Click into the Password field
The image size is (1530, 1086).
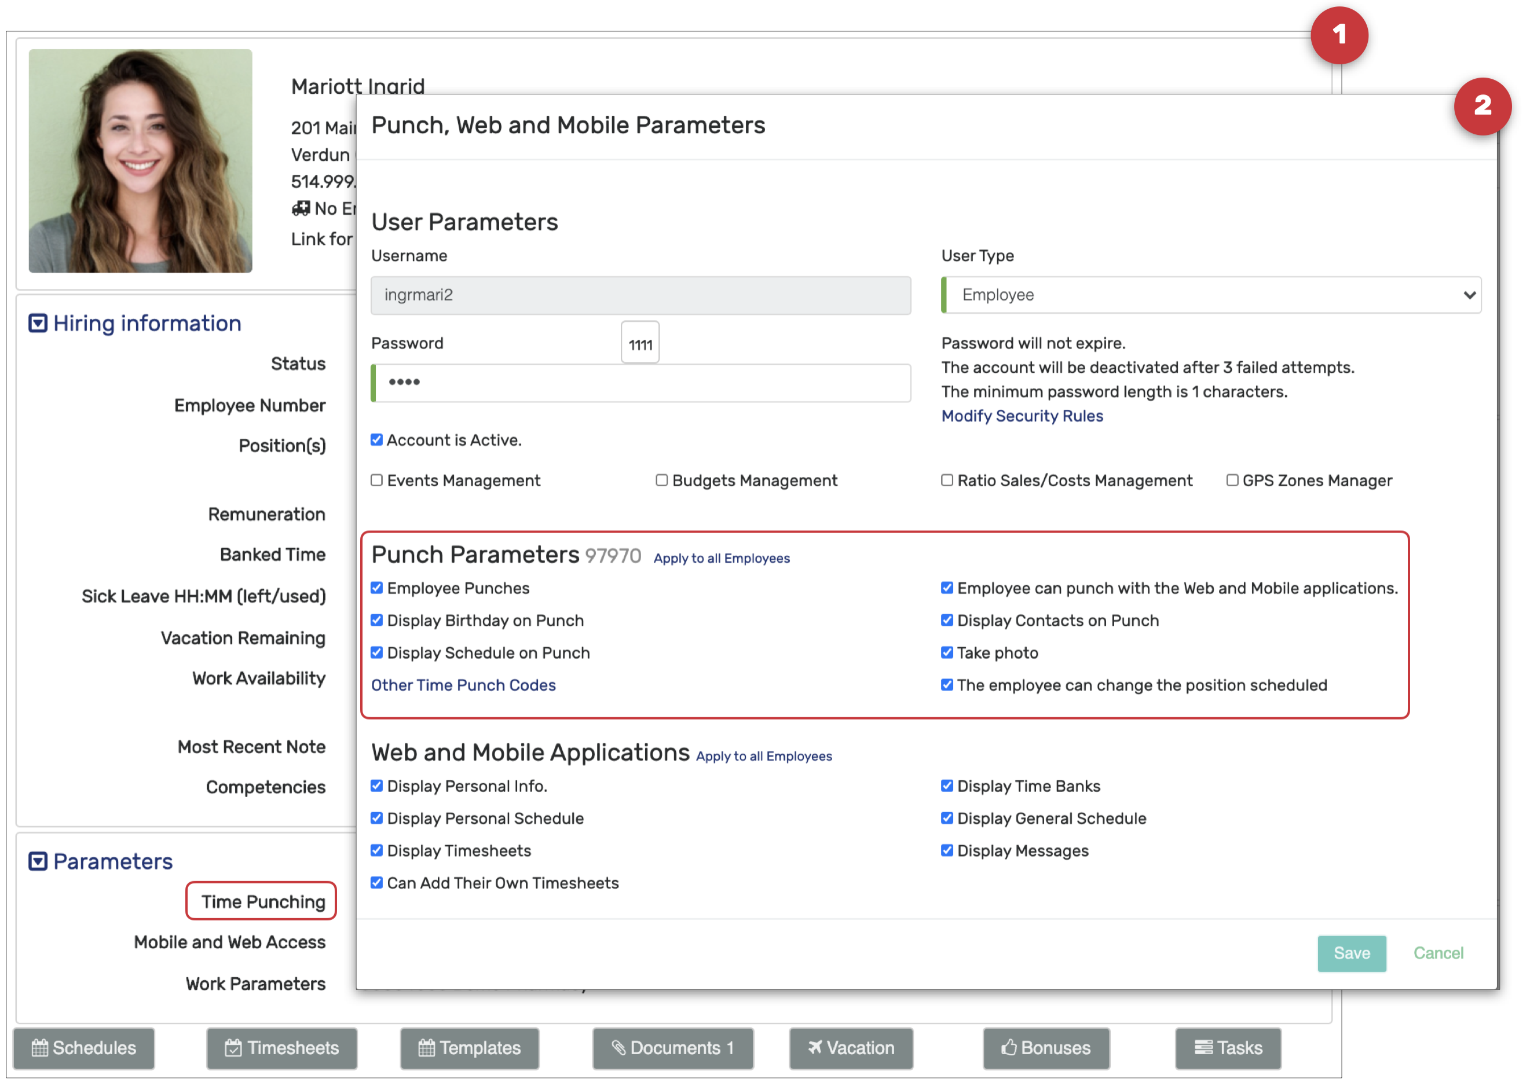(x=642, y=383)
